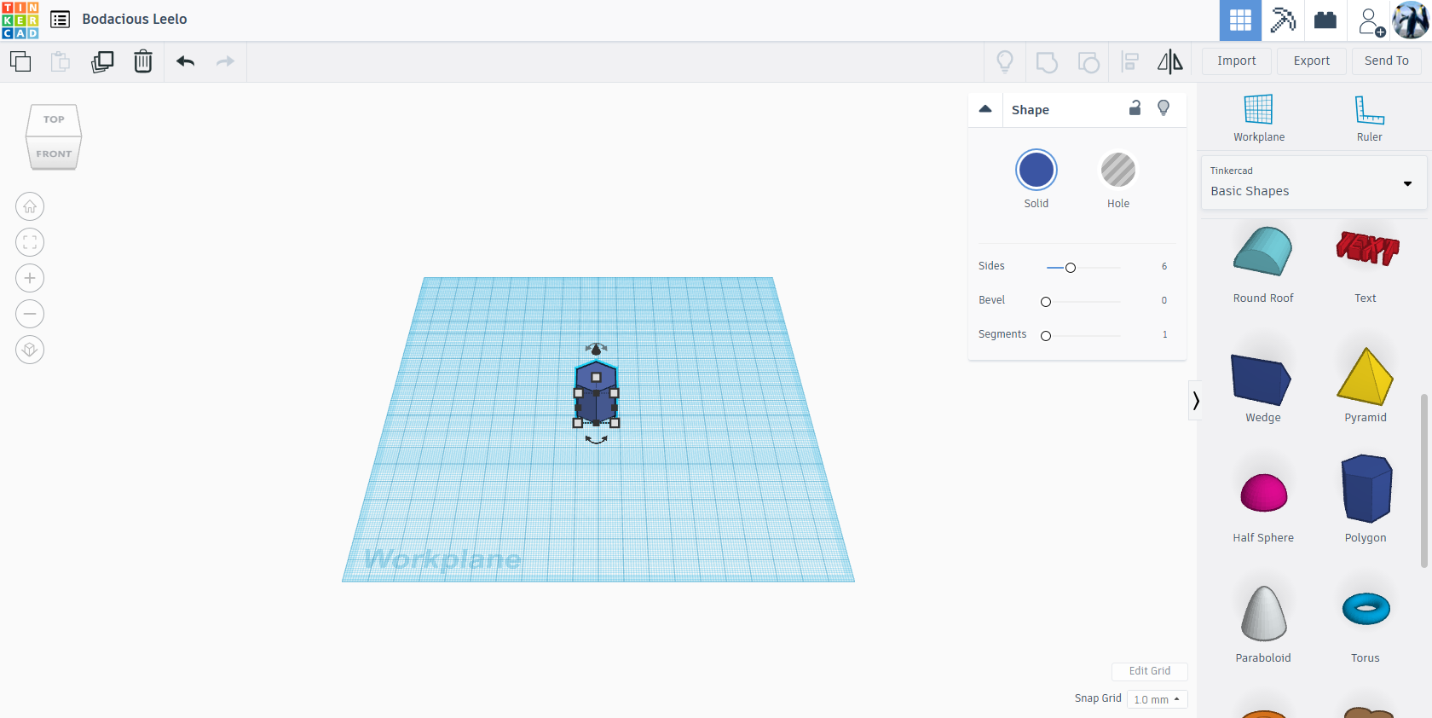Image resolution: width=1432 pixels, height=718 pixels.
Task: Toggle Show All lightbulb in toolbar
Action: coord(1005,61)
